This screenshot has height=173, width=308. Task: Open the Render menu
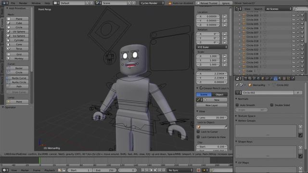pos(23,3)
